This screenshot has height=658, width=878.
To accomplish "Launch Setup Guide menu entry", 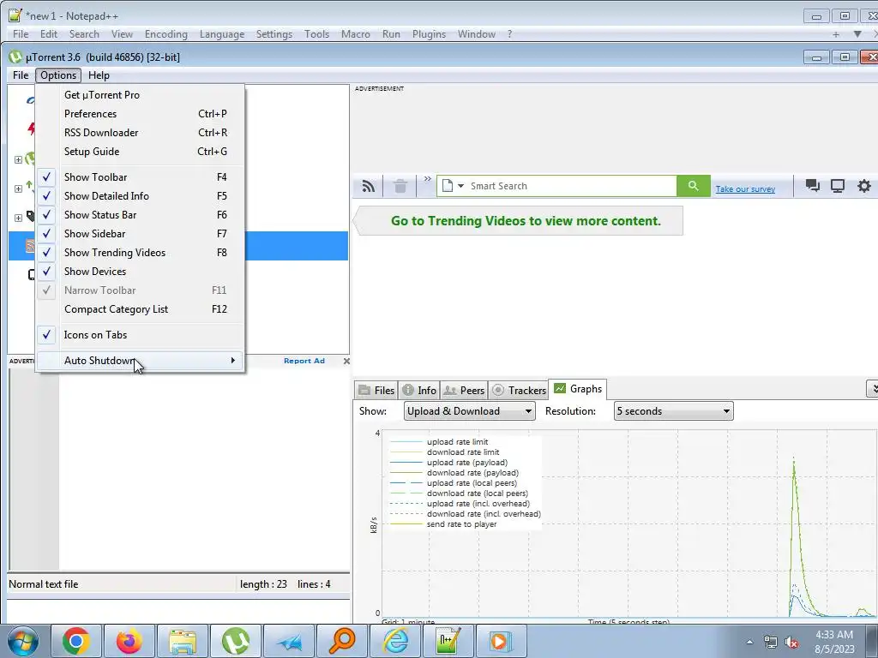I will tap(140, 152).
